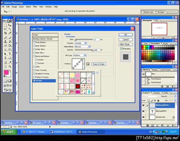The width and height of the screenshot is (180, 141).
Task: Open the Position dropdown showing Outside
Action: coord(81,43)
